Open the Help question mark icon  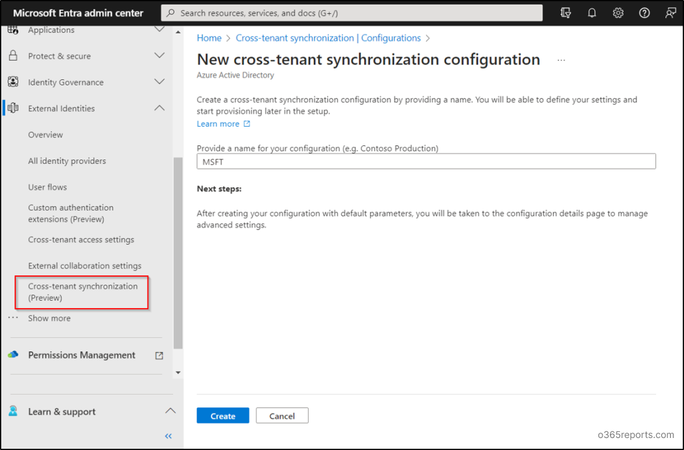(643, 13)
